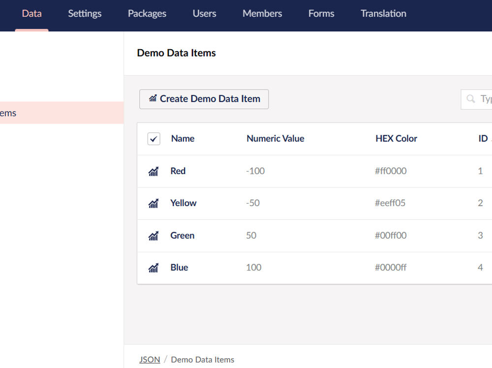Toggle the select-all checkbox in table header

tap(154, 139)
